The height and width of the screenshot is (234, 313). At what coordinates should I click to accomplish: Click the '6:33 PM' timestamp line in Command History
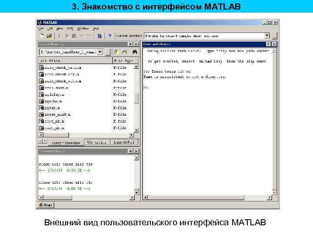point(64,170)
